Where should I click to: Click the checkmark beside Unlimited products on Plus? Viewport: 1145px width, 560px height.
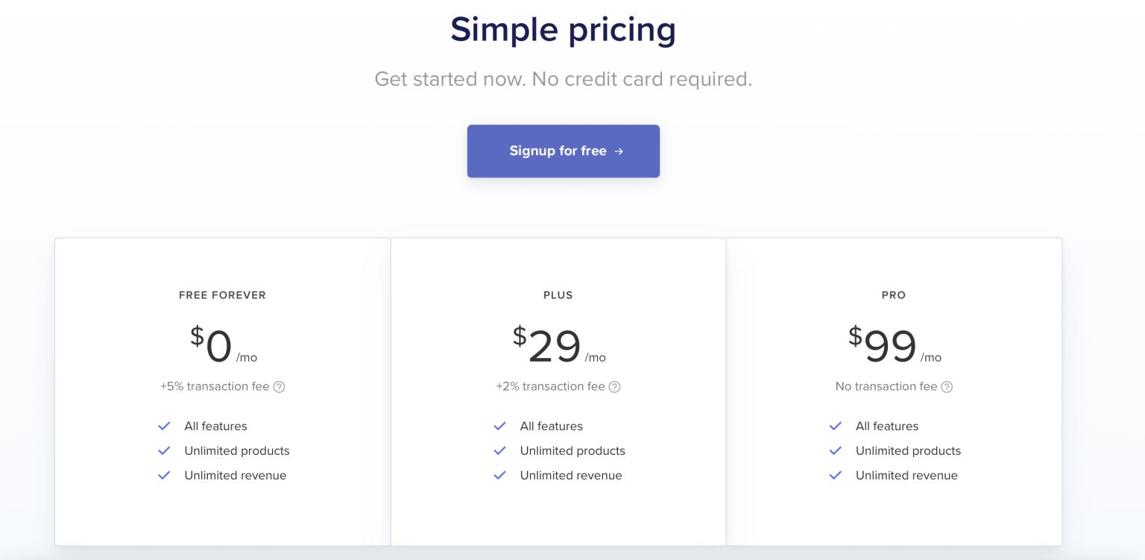click(x=499, y=450)
